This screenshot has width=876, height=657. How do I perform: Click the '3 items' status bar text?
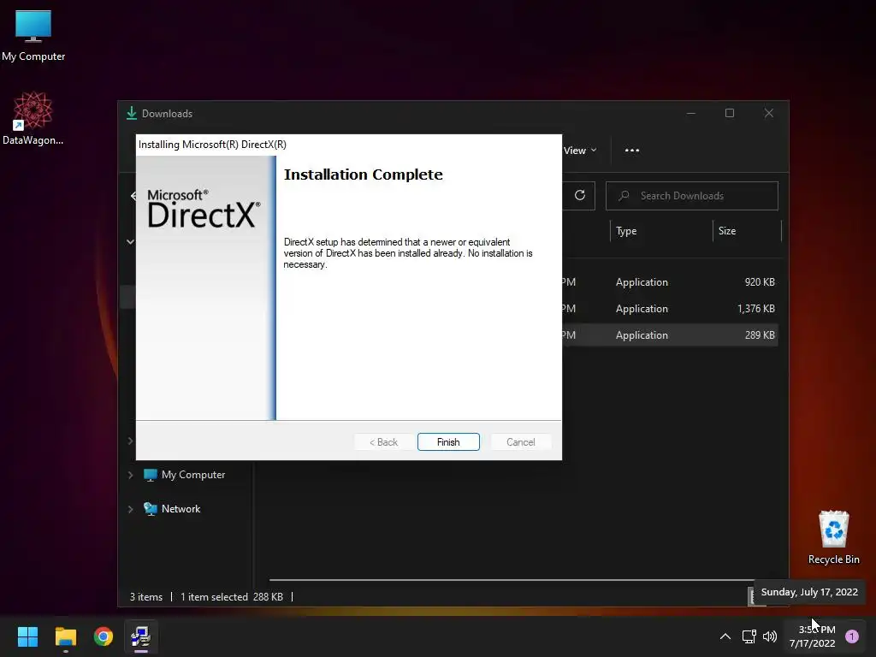click(x=145, y=596)
